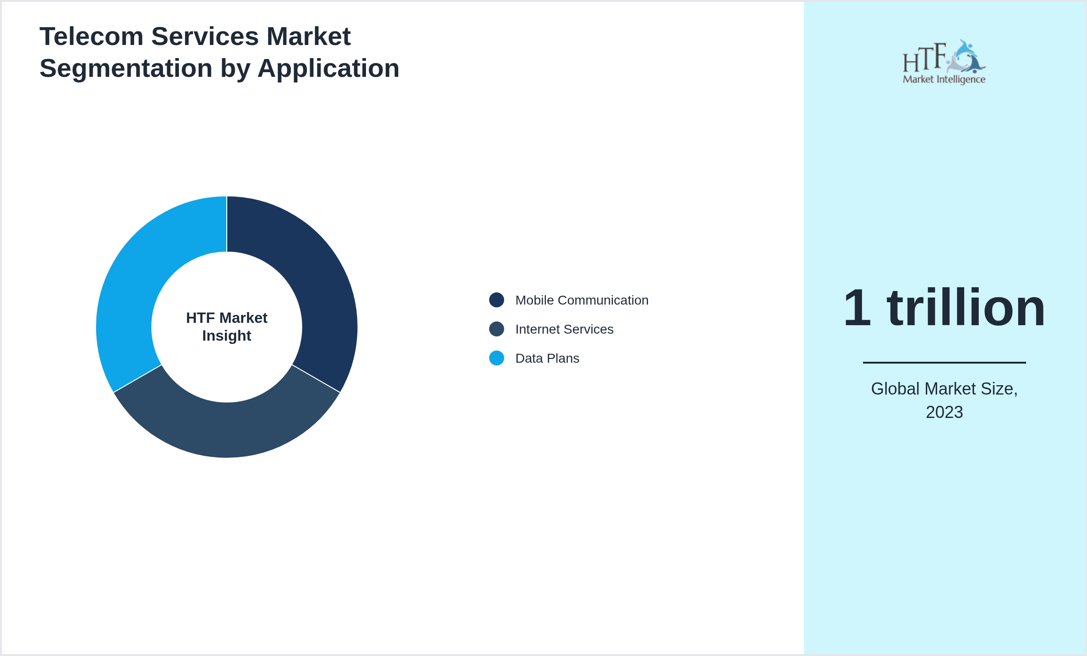Click the HTF Market Insight center text
1087x656 pixels.
pyautogui.click(x=227, y=327)
